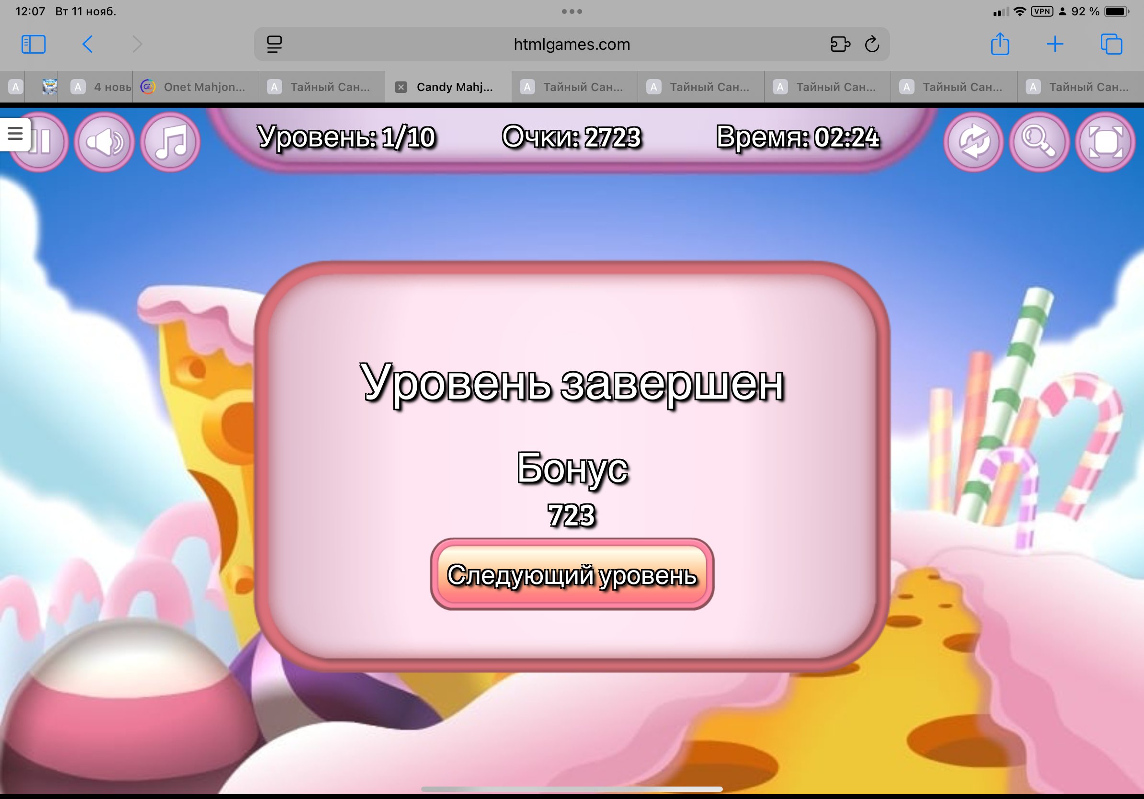Tap the three dots multitasking menu

pyautogui.click(x=572, y=11)
